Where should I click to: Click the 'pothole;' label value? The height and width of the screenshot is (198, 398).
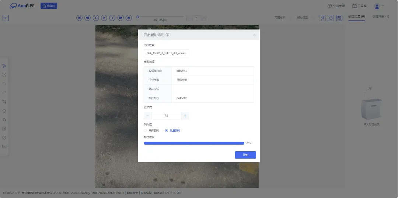pyautogui.click(x=182, y=98)
